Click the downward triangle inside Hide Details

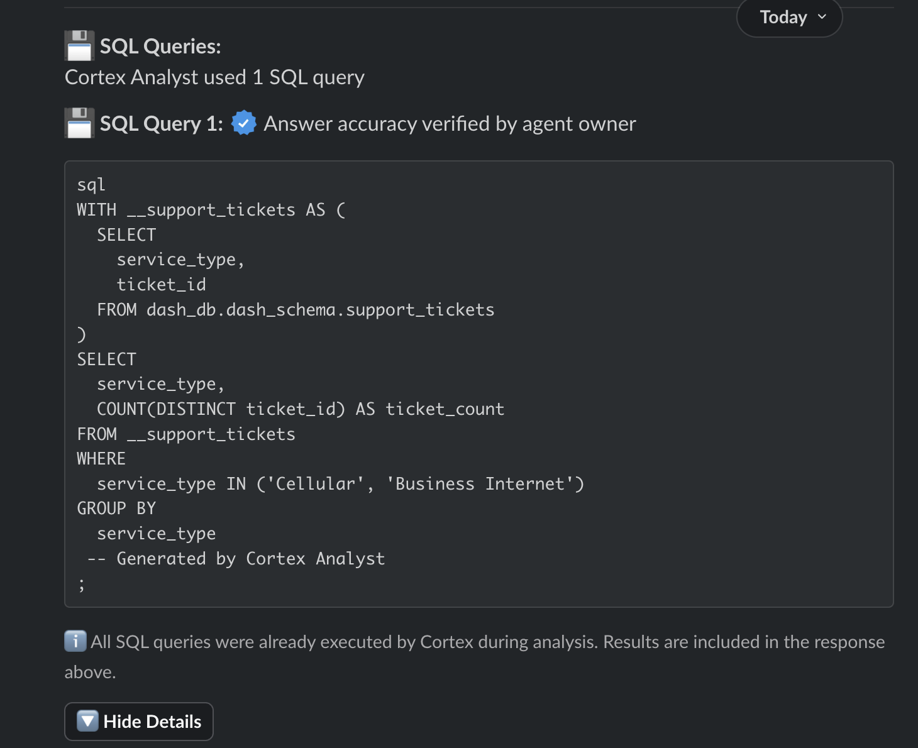point(86,721)
